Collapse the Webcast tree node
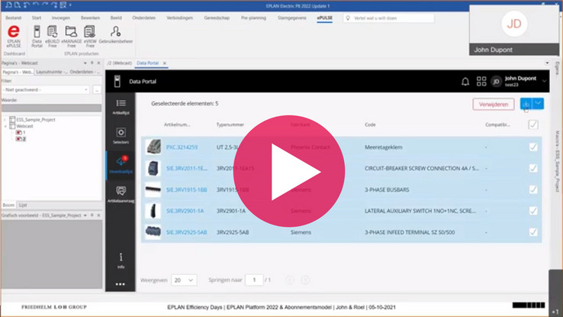Screen dimensions: 563x317 [x=5, y=126]
